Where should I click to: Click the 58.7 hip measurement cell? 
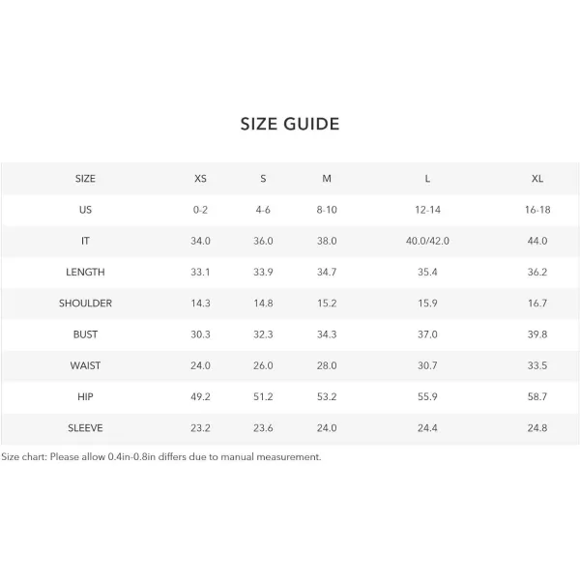[x=537, y=396]
